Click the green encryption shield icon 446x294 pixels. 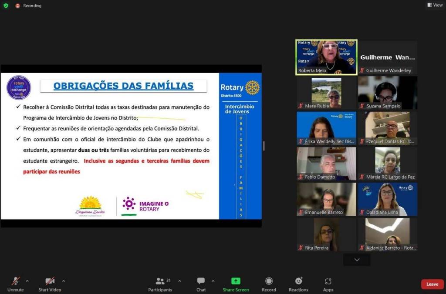pyautogui.click(x=6, y=6)
